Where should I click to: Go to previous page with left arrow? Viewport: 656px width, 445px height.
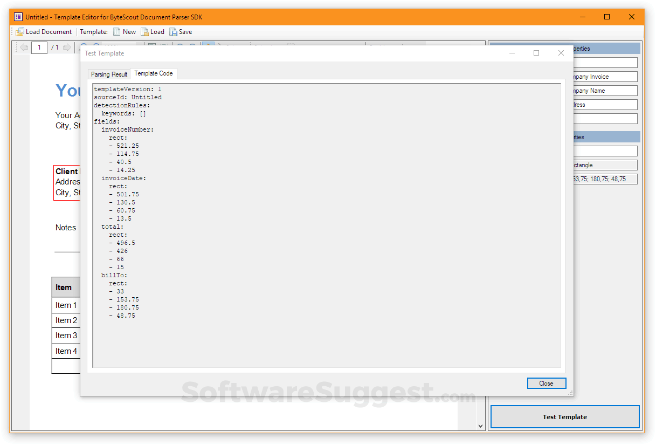pyautogui.click(x=24, y=47)
